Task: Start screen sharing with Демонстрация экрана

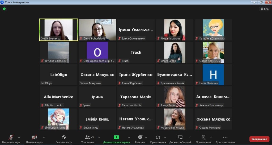Action: [116, 137]
